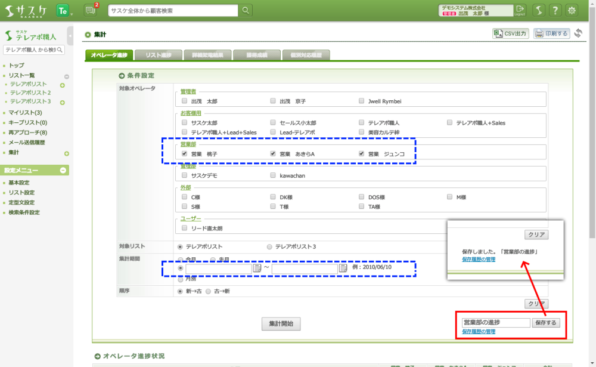Switch to the リスト進捗 tab

157,55
